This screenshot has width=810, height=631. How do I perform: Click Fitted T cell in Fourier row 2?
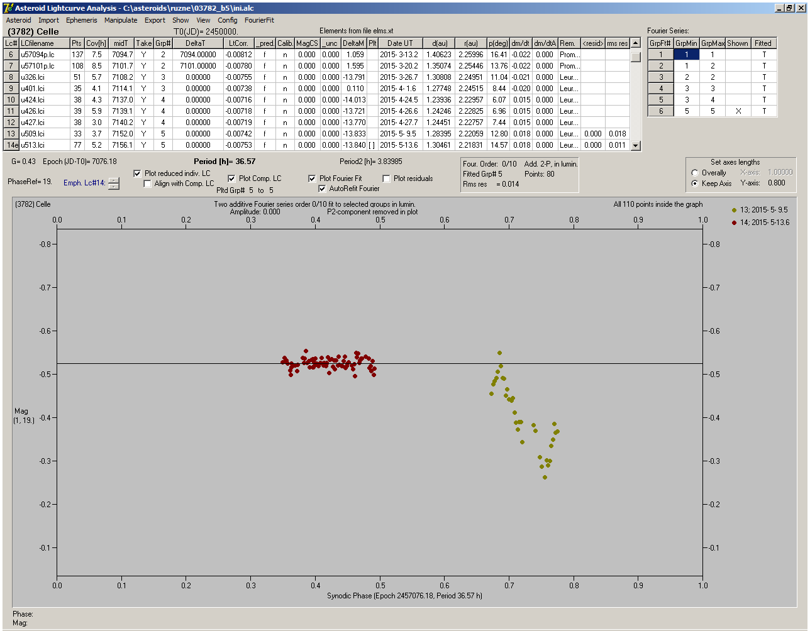[763, 66]
